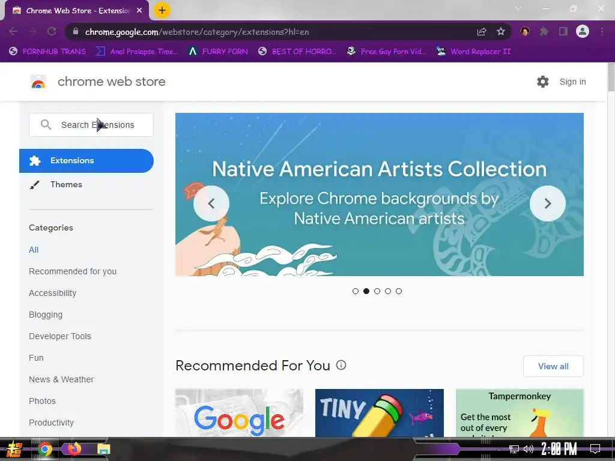
Task: Click the network tray icon
Action: [514, 449]
